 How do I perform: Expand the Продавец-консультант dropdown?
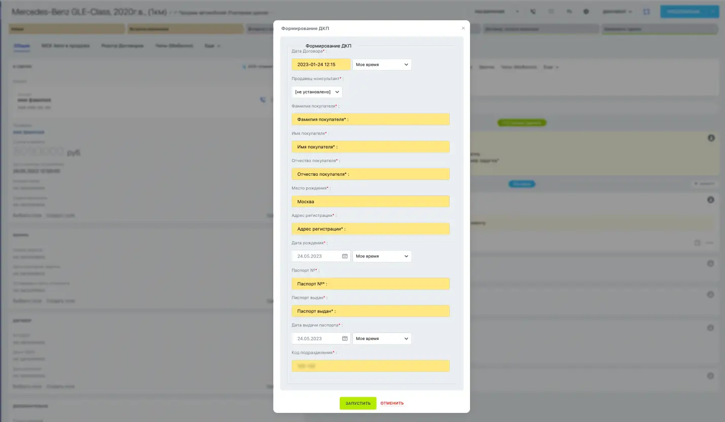(317, 92)
